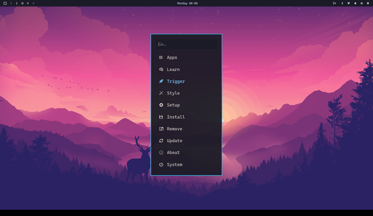
Task: Switch to workspace 4 in the top bar
Action: (28, 3)
